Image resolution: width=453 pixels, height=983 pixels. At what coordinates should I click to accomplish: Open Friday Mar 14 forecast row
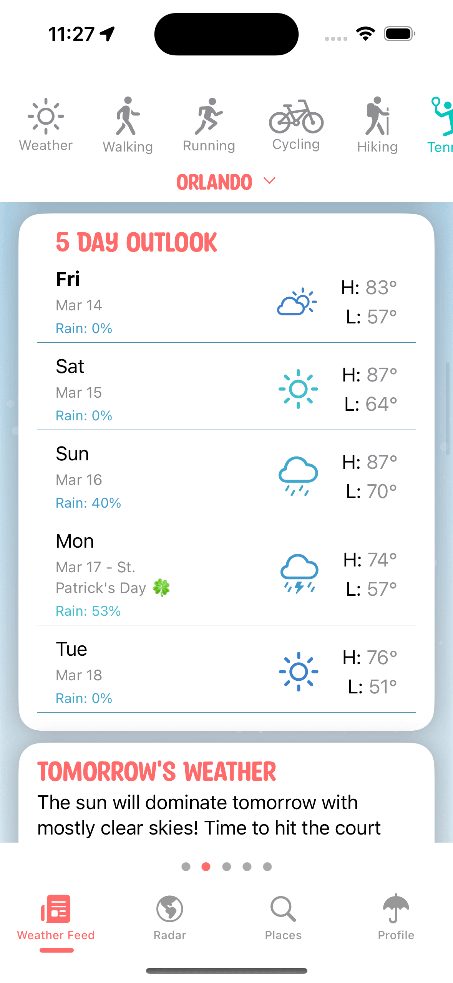click(x=226, y=303)
